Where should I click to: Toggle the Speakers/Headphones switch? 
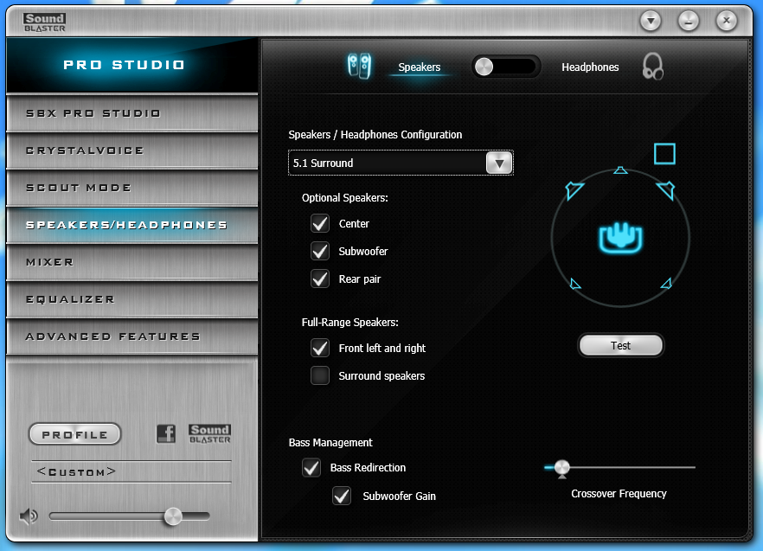pyautogui.click(x=506, y=67)
